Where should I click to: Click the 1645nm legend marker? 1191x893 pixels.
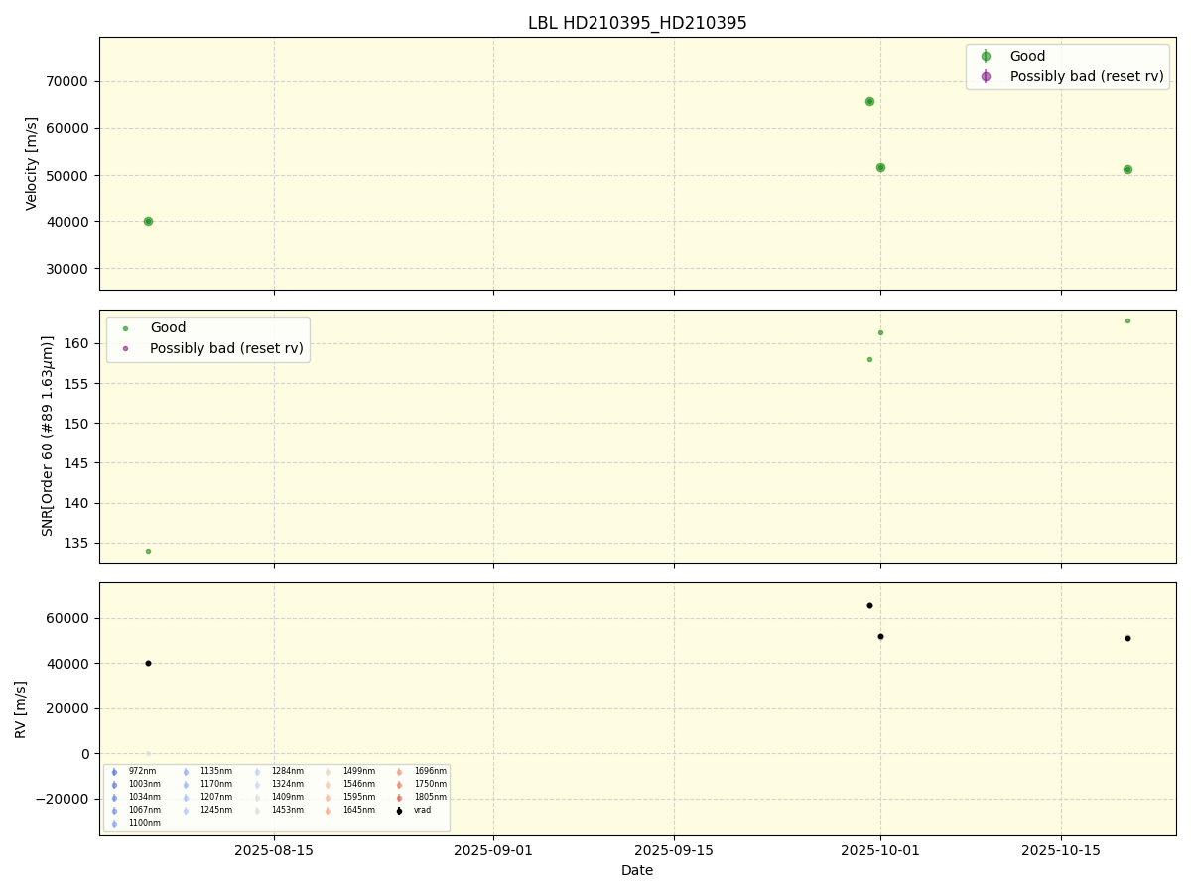coord(328,811)
